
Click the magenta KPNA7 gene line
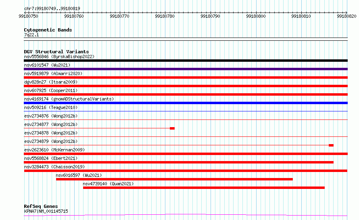pyautogui.click(x=186, y=215)
